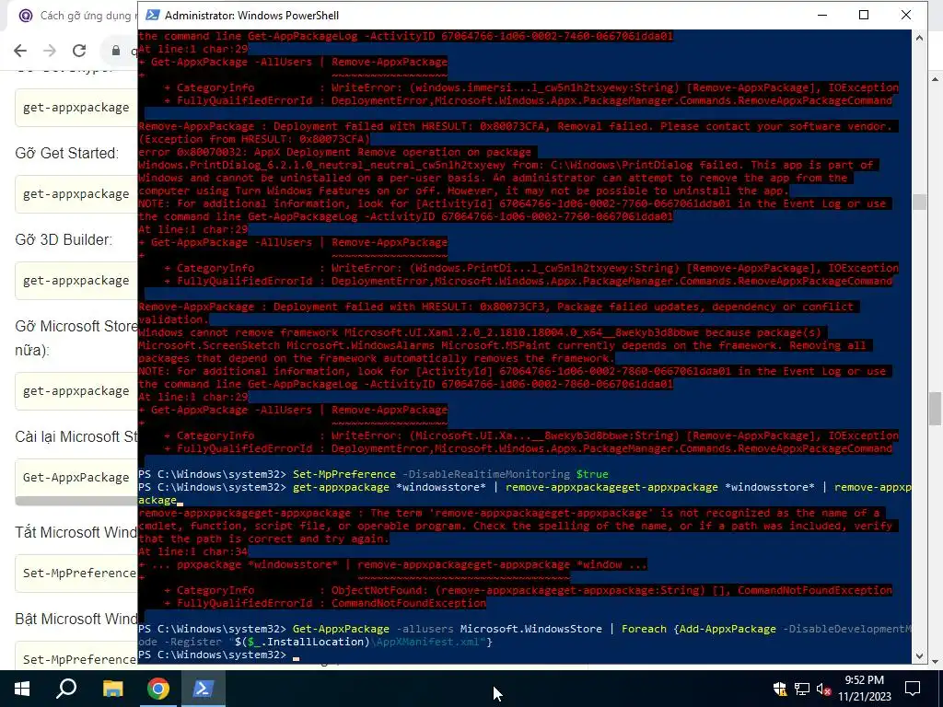The width and height of the screenshot is (943, 707).
Task: Click the 'Gỡ Microsoft Store' heading in Chrome
Action: click(76, 326)
